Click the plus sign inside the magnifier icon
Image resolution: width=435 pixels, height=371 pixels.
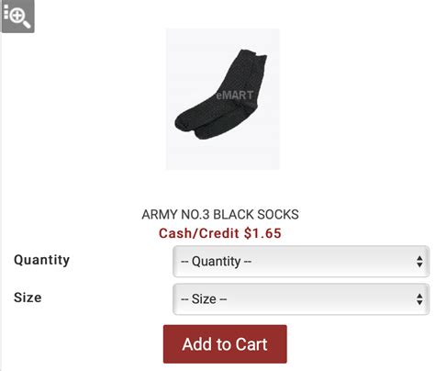[x=18, y=15]
